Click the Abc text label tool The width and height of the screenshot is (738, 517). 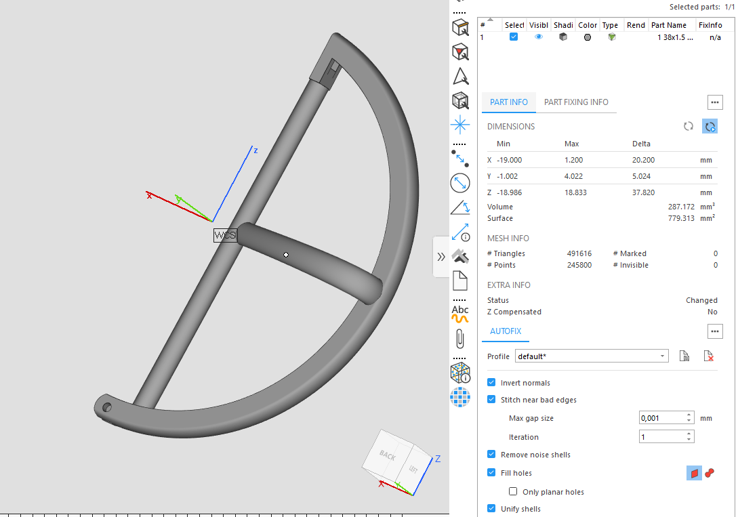tap(460, 314)
